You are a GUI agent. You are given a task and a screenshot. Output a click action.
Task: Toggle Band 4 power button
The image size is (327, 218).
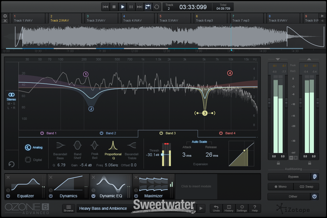pos(221,133)
